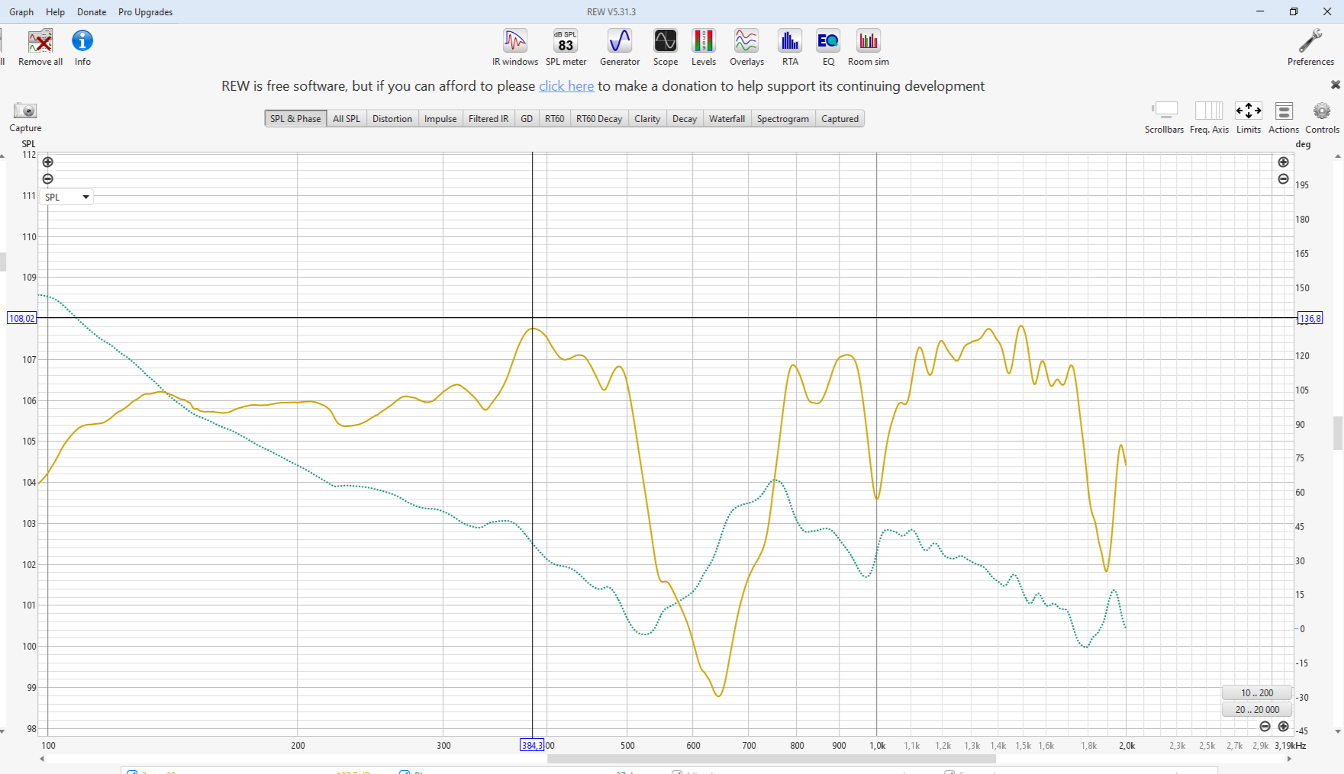Switch to the Impulse tab
1344x774 pixels.
pos(440,119)
